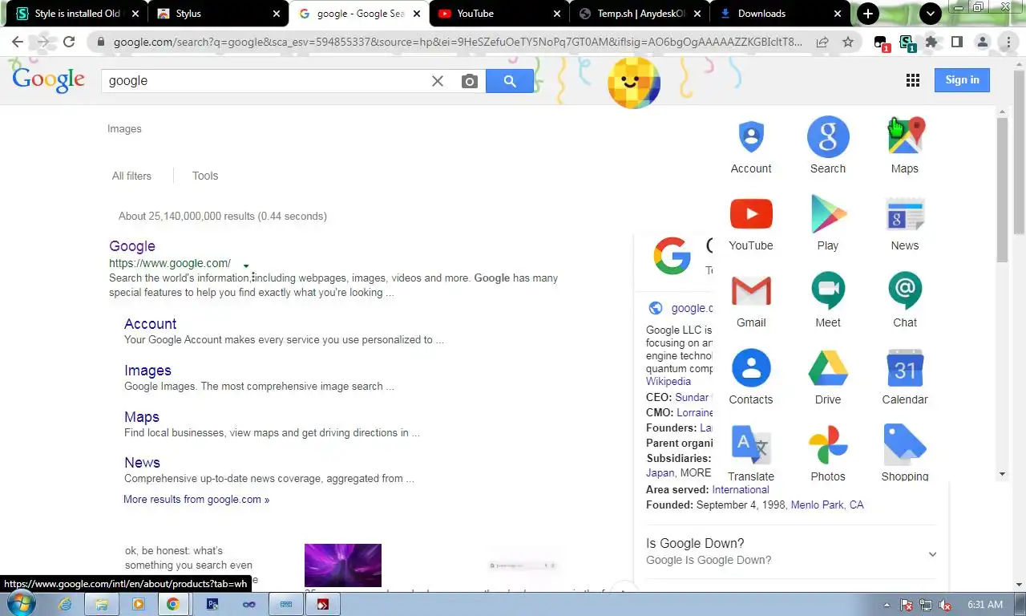Screen dimensions: 1026x616
Task: Click the apps panel vertical scrollbar
Action: click(1002, 190)
